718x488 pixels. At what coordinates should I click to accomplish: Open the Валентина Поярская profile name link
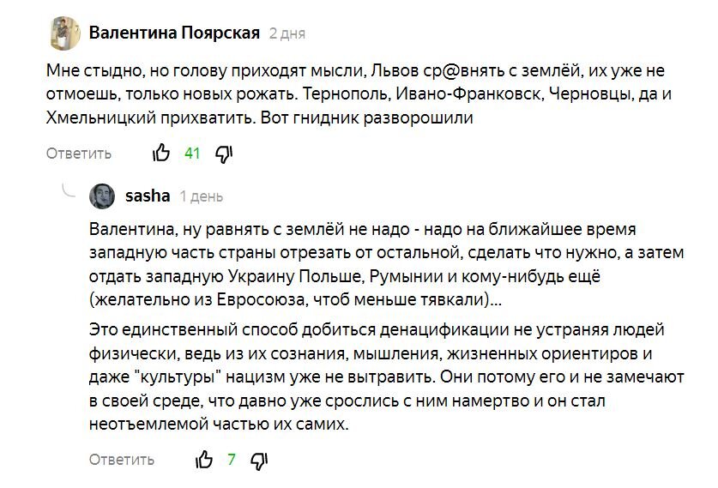point(174,33)
